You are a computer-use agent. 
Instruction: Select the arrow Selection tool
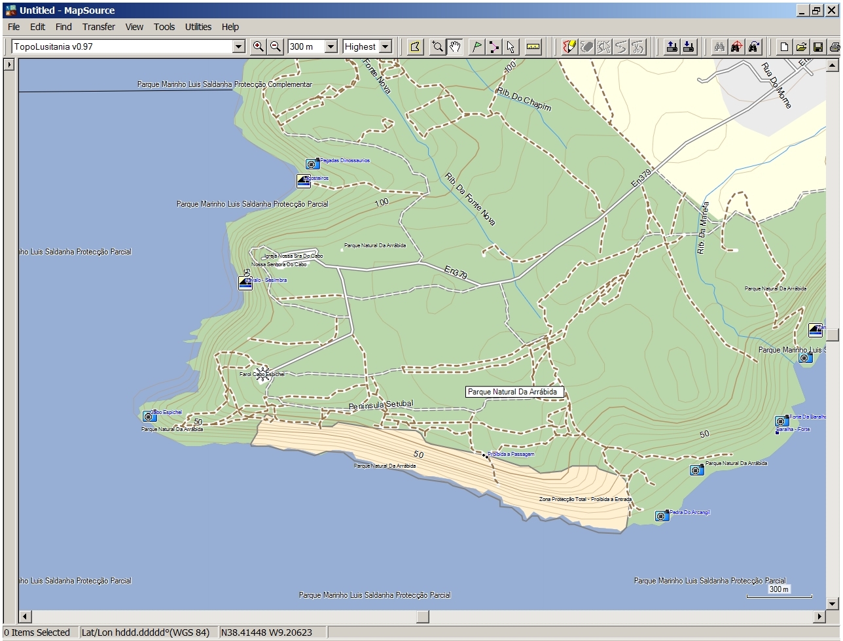pos(511,46)
